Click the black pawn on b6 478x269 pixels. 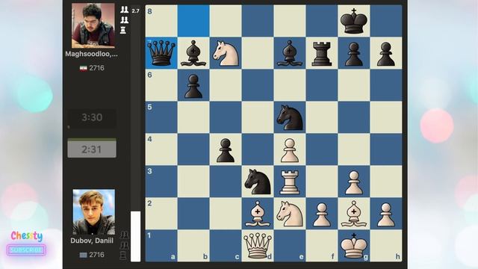[x=193, y=87]
